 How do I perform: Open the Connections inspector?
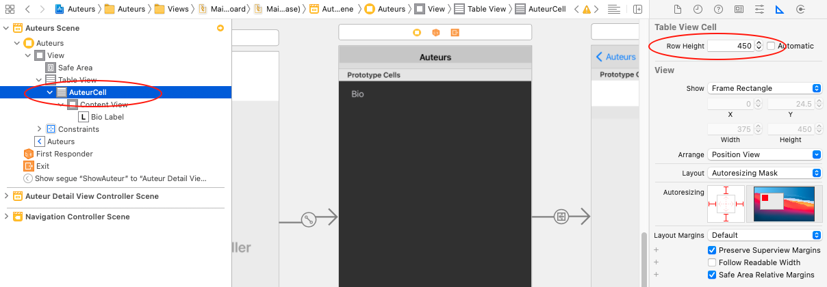pyautogui.click(x=800, y=10)
